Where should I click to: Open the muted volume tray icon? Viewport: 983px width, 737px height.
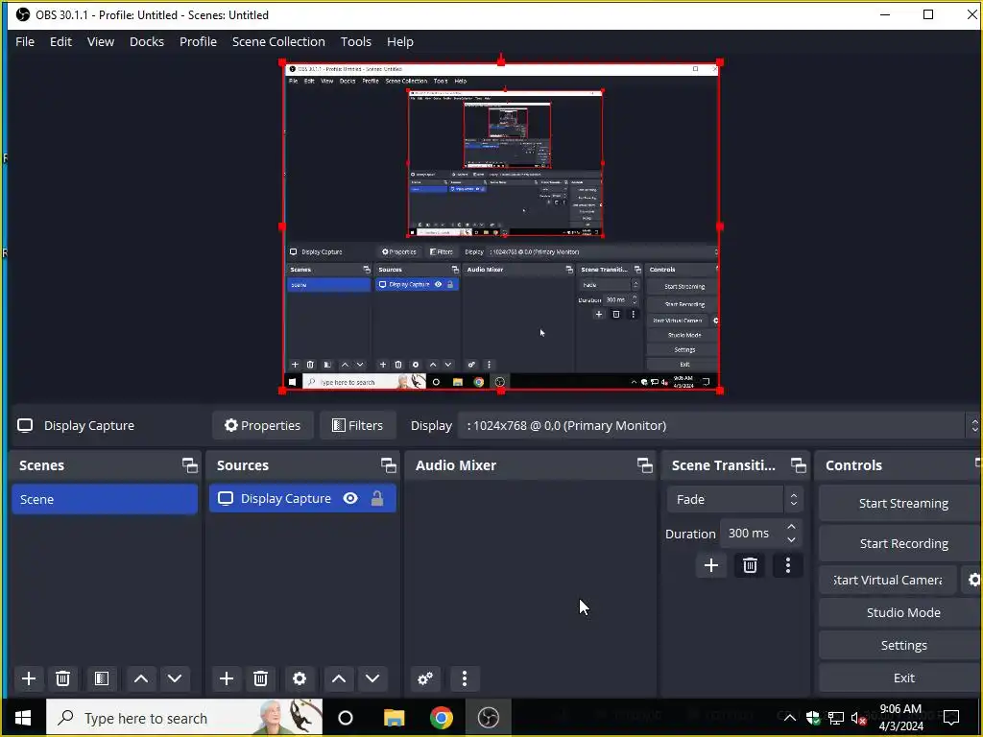tap(858, 718)
